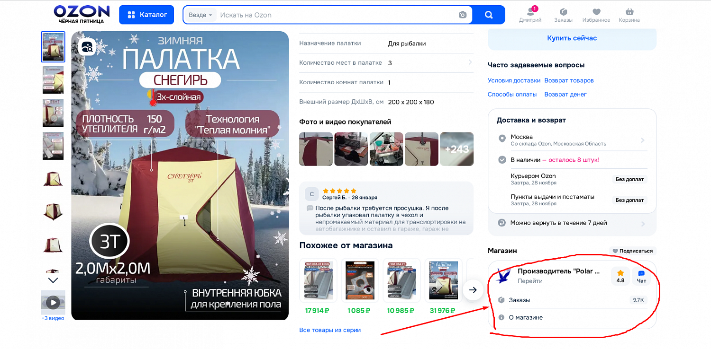Click the 9.7K orders badge
Image resolution: width=711 pixels, height=349 pixels.
(638, 300)
